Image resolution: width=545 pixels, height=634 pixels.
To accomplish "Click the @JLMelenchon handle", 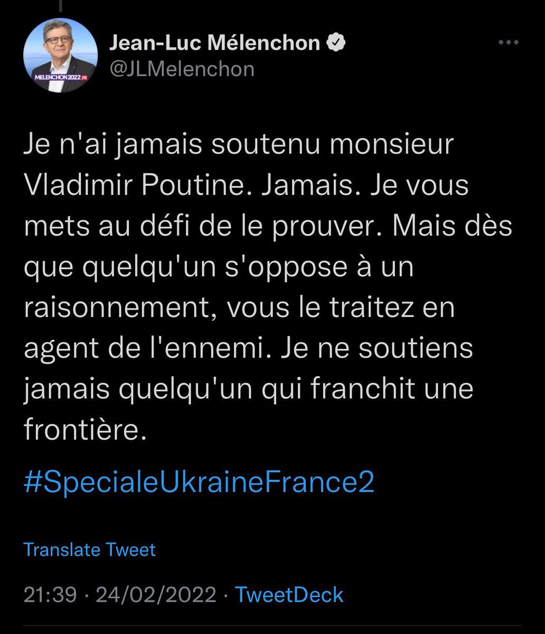I will tap(182, 69).
